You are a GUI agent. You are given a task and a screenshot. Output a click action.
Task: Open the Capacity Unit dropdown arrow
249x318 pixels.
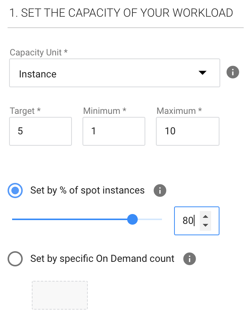click(203, 73)
